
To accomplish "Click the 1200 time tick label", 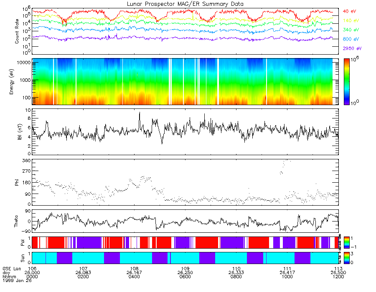I will 338,277.
